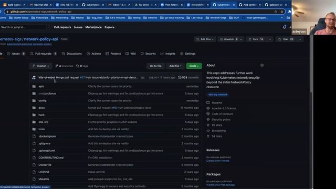Switch to the Red Hat Mail browser tab
Image resolution: width=336 pixels, height=189 pixels.
(40, 5)
